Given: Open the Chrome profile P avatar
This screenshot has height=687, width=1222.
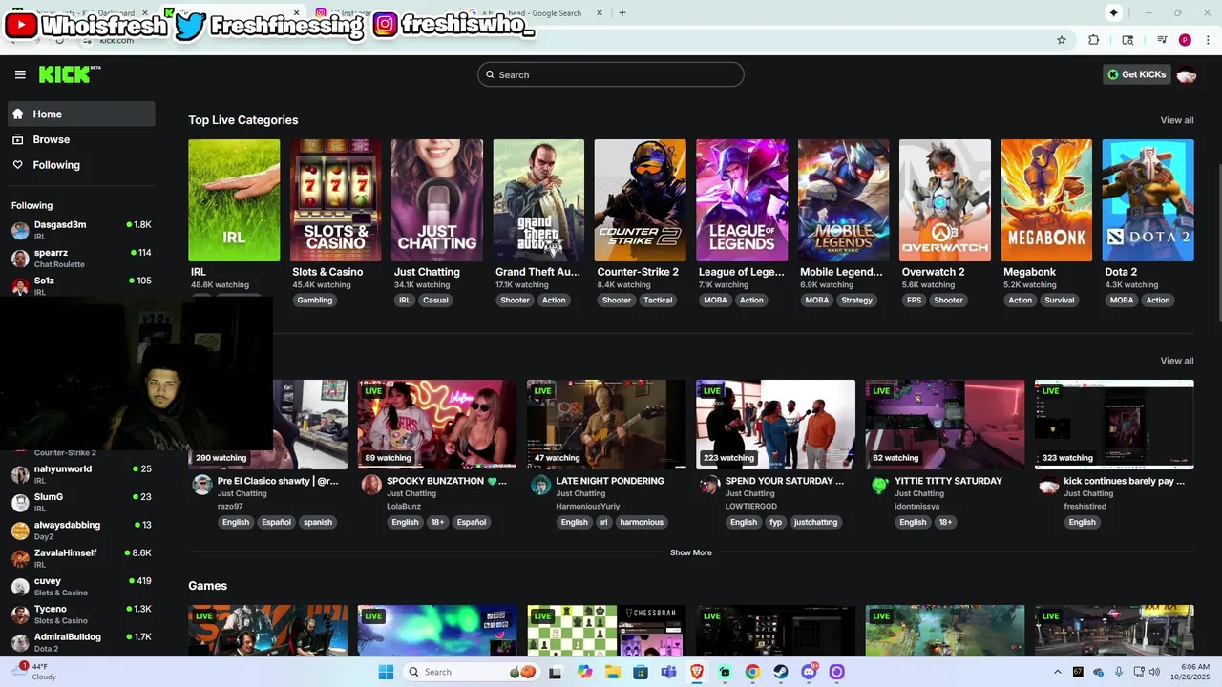Looking at the screenshot, I should 1185,40.
